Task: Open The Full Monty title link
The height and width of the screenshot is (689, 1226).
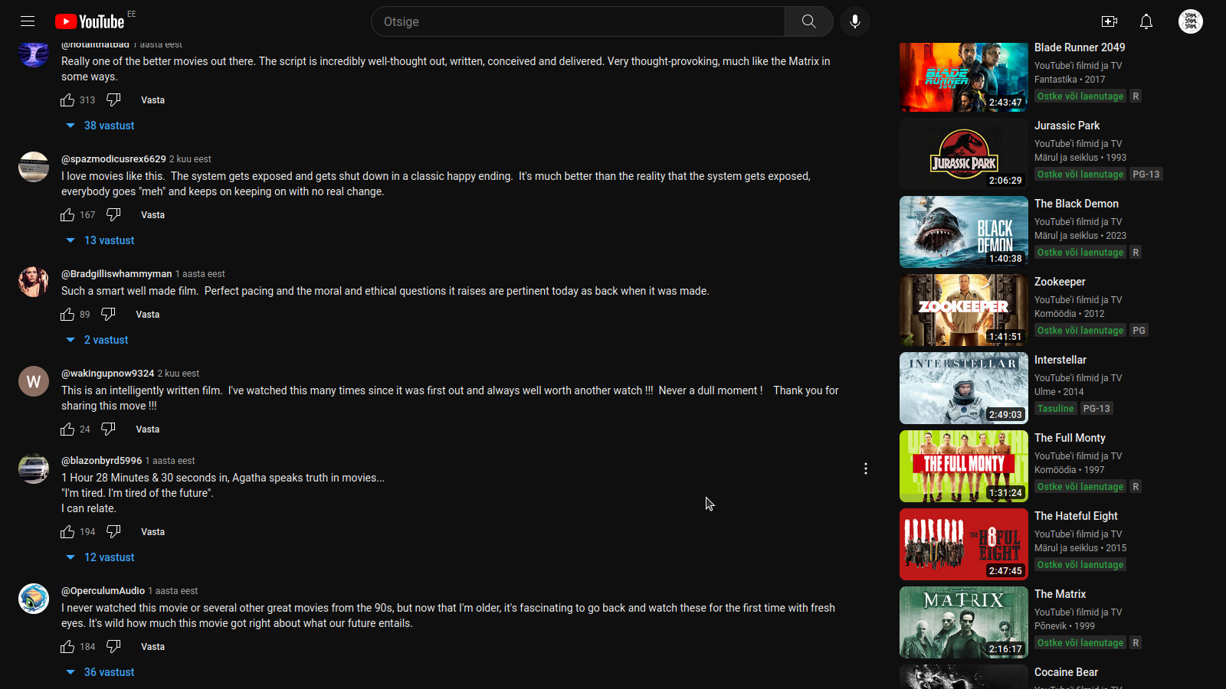Action: coord(1070,438)
